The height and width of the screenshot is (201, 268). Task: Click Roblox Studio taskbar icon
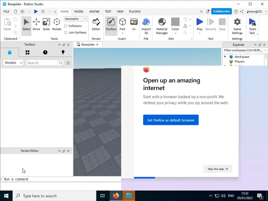pos(129,196)
